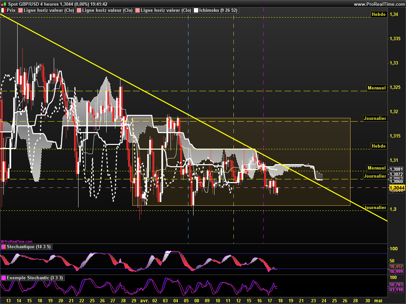Click the mai month label on time axis

coord(378,300)
